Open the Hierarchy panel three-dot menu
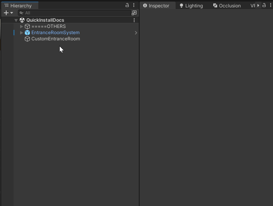Screen dimensions: 273x206 click(134, 5)
